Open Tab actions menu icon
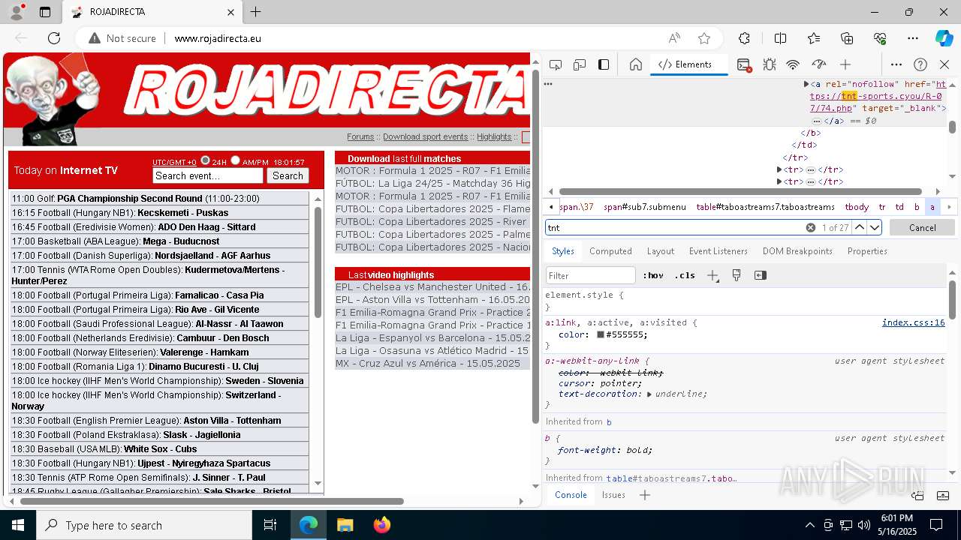 click(x=45, y=12)
